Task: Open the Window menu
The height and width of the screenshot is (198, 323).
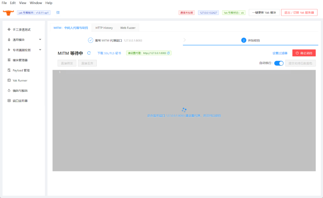Action: pos(36,3)
